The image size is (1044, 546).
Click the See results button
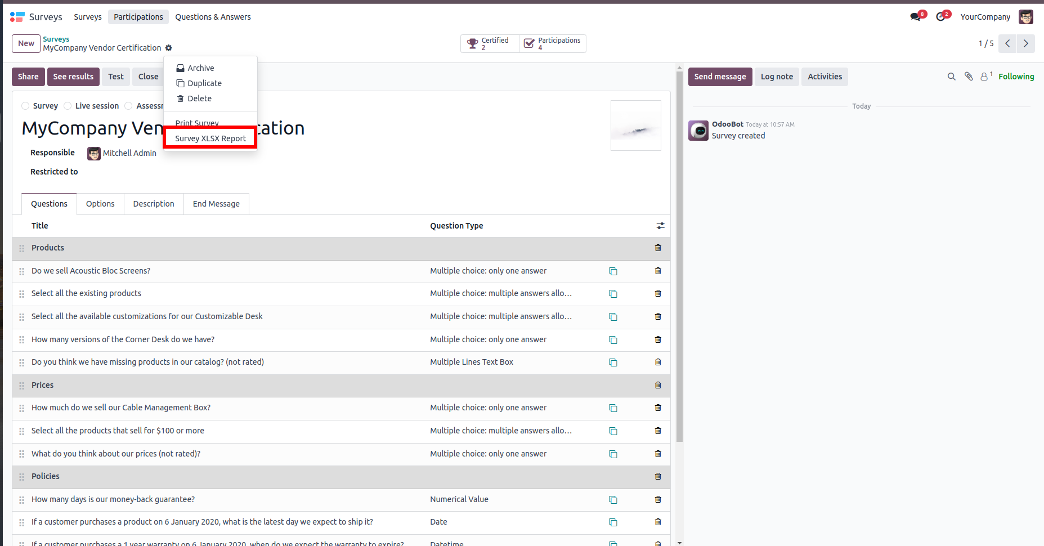pyautogui.click(x=73, y=77)
